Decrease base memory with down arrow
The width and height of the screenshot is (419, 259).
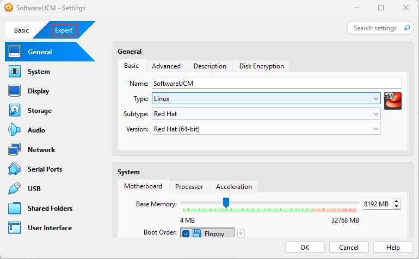[397, 206]
